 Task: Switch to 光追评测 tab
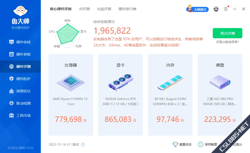(x=104, y=9)
